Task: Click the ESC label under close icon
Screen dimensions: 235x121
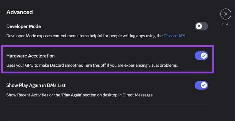Action: click(x=226, y=24)
